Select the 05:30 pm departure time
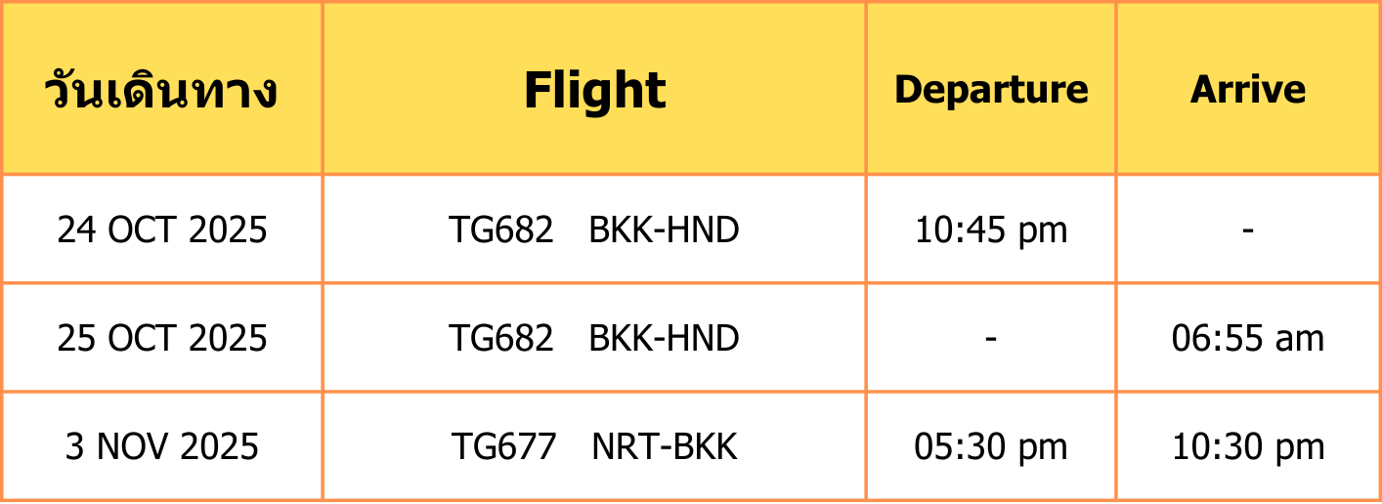The image size is (1382, 504). click(x=991, y=448)
